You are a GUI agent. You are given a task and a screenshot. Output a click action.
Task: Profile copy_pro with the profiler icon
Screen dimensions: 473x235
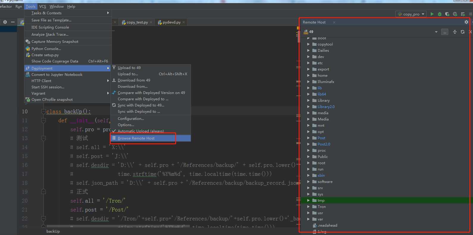[x=455, y=14]
